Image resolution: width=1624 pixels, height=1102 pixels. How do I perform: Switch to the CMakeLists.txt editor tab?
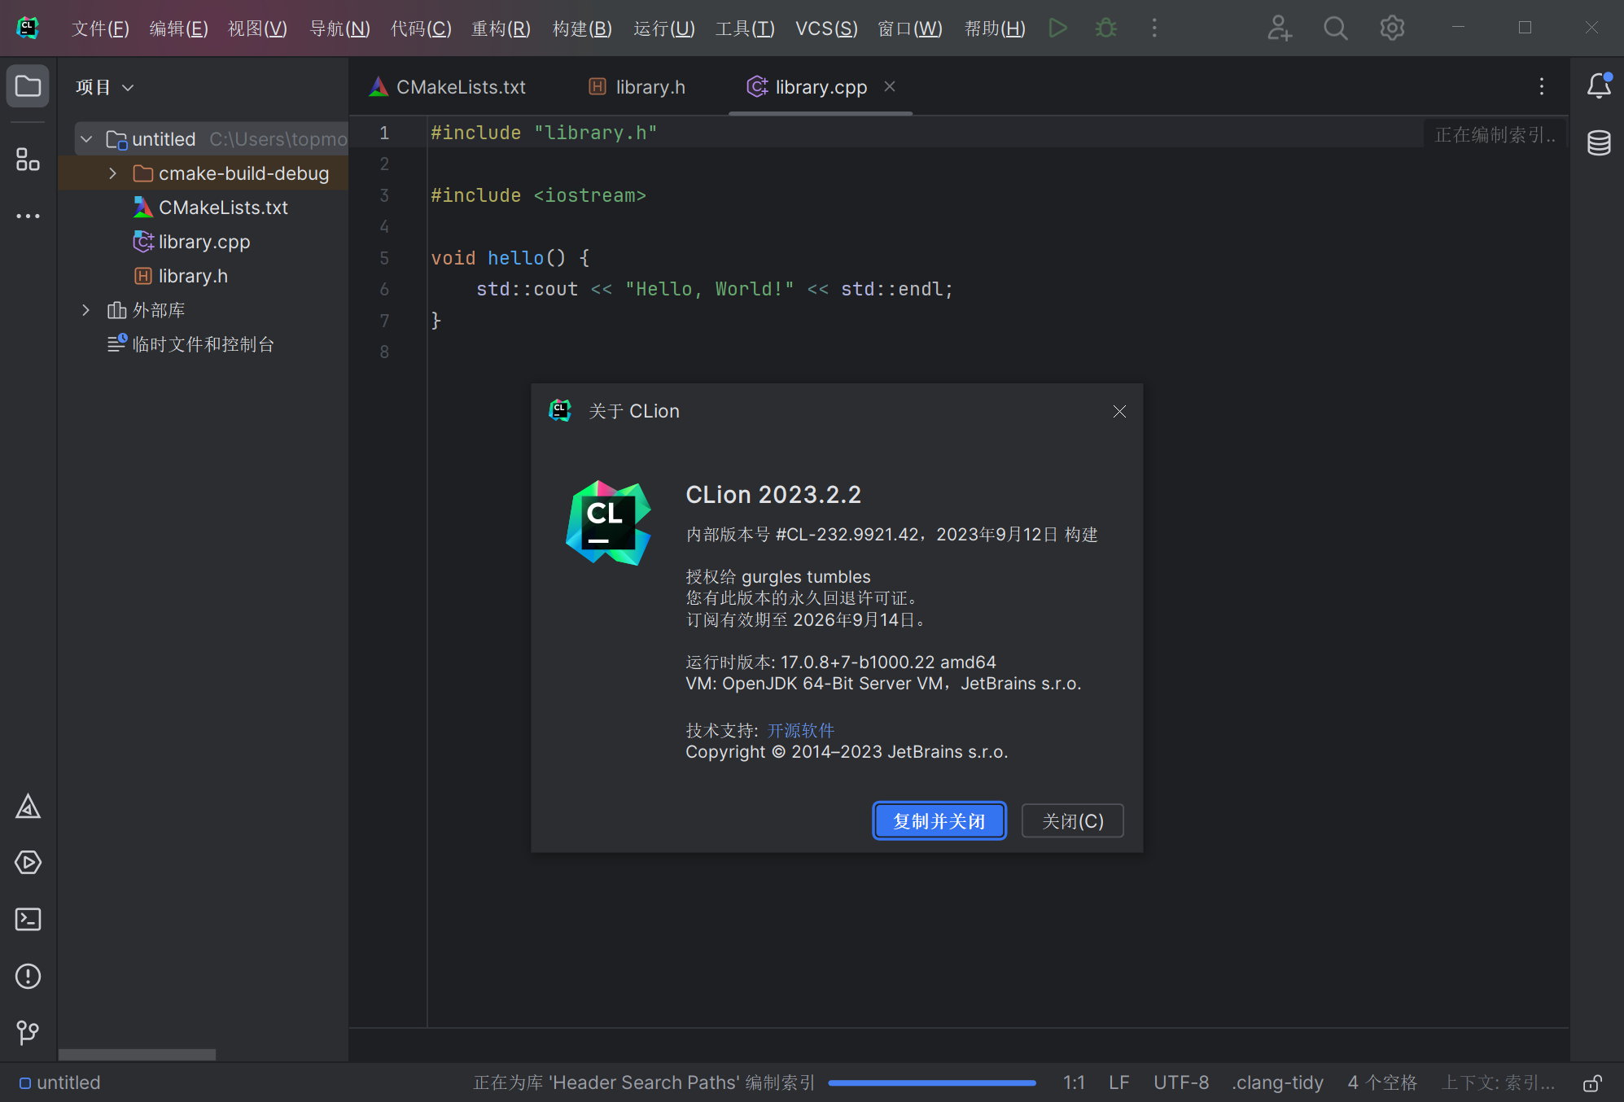(x=447, y=87)
